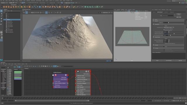The width and height of the screenshot is (187, 105).
Task: Activate the Lasso select tool in toolbox
Action: [x=1, y=14]
